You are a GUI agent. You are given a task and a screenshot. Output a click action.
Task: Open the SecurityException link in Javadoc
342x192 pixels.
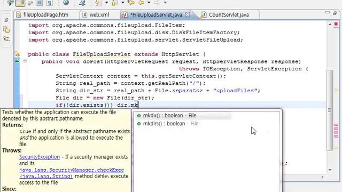[40, 157]
